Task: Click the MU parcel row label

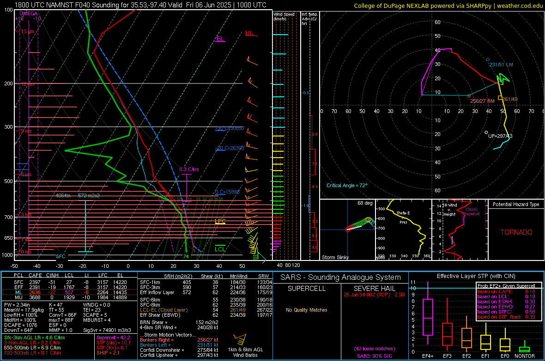Action: (x=18, y=297)
